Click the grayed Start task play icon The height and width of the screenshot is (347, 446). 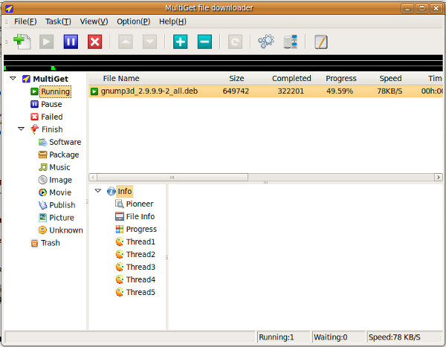[x=46, y=42]
